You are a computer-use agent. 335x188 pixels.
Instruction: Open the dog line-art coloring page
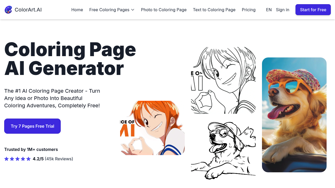tap(223, 150)
